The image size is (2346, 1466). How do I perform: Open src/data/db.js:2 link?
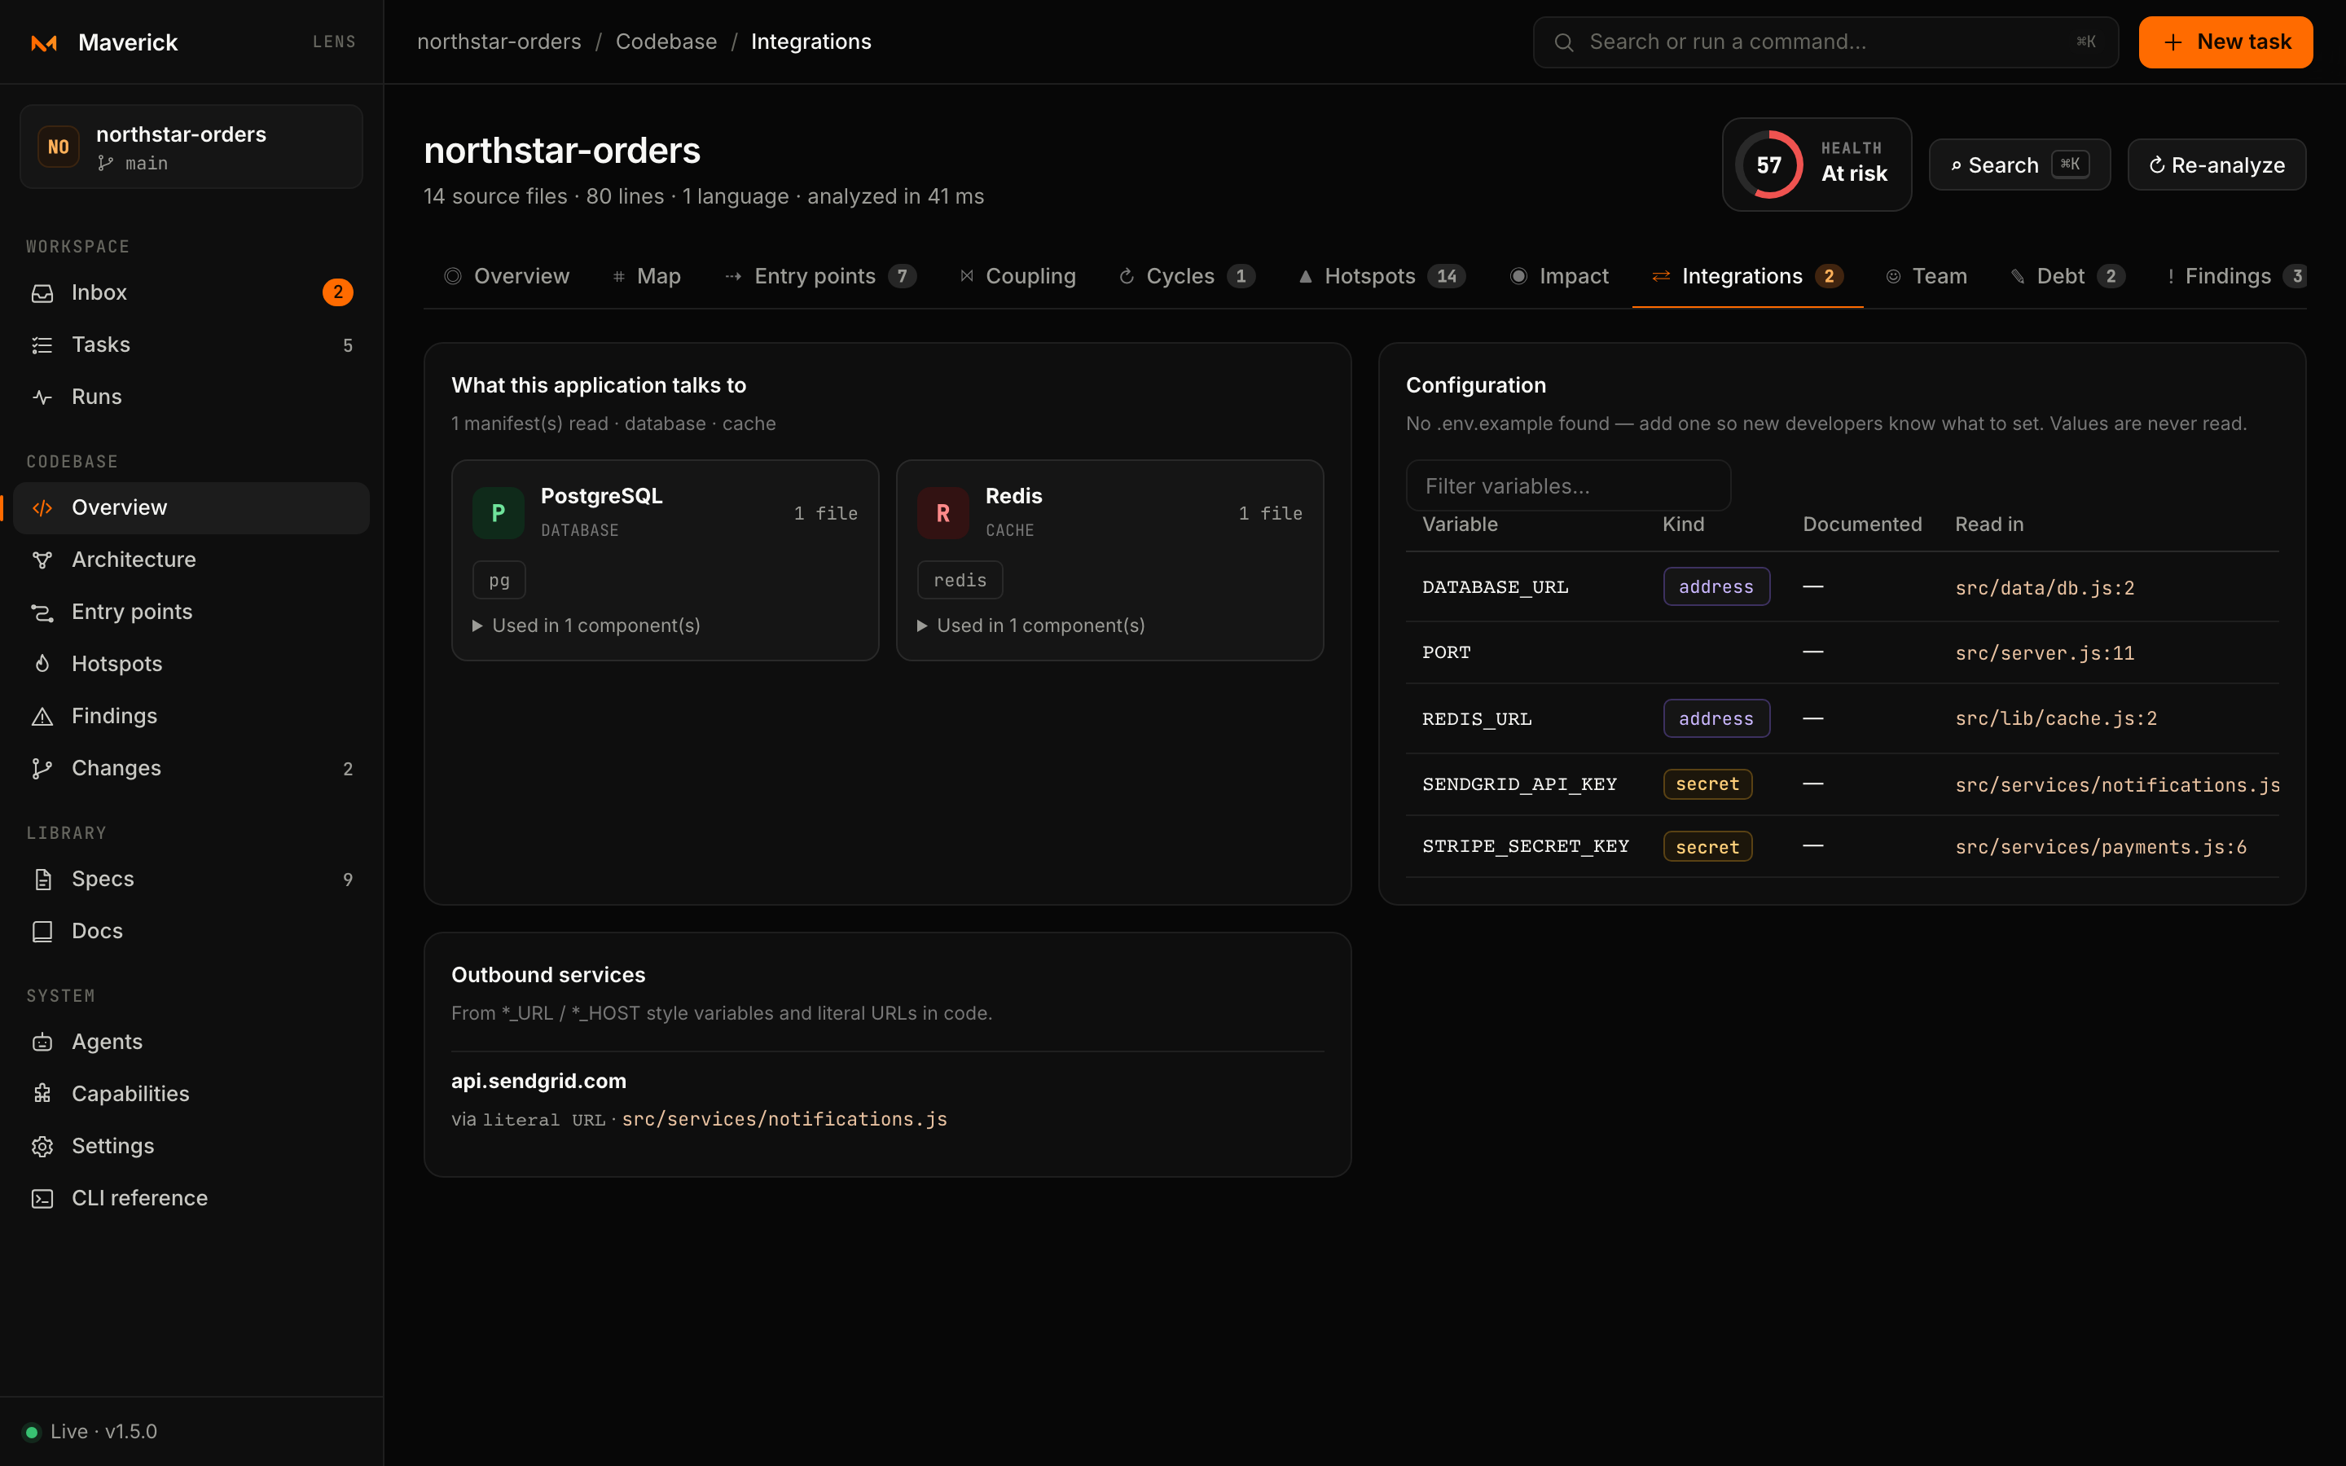coord(2045,587)
